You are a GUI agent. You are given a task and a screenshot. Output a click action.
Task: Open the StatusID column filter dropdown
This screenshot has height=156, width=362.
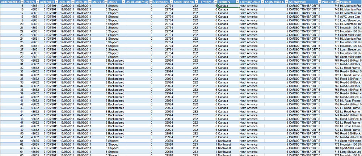pos(106,1)
